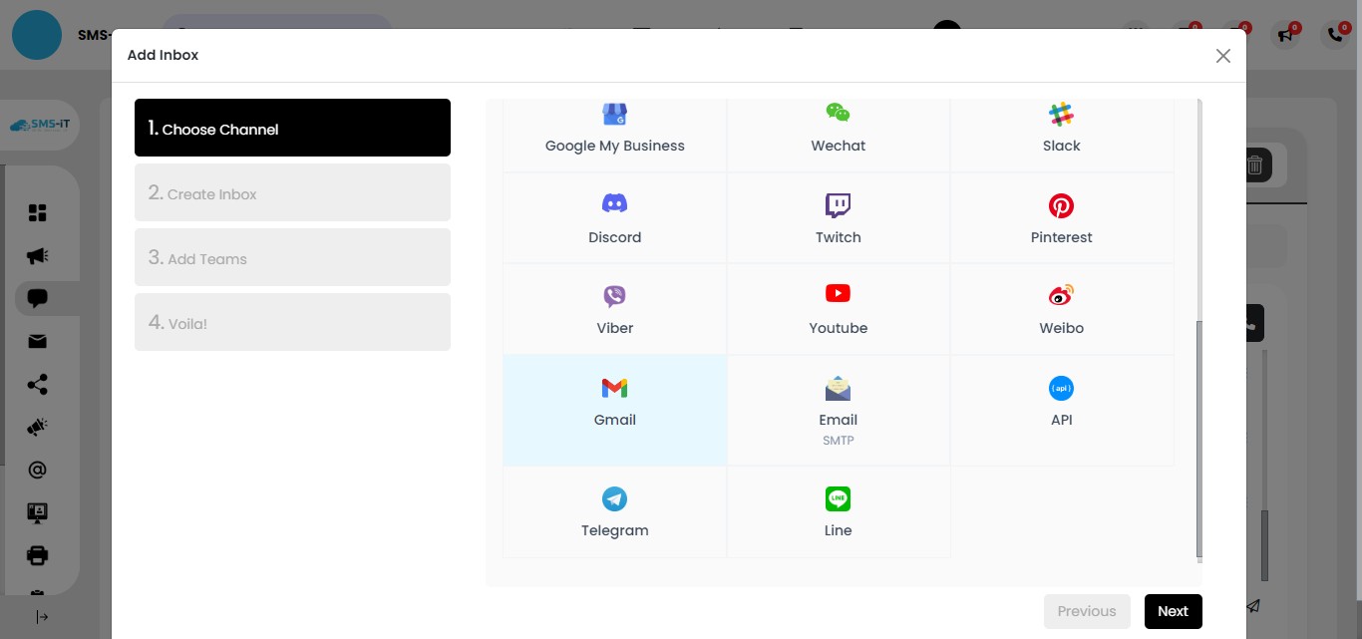Click the Wechat channel icon

click(x=838, y=113)
